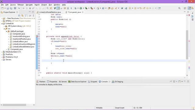This screenshot has width=195, height=110.
Task: Click the Open Console icon
Action: [x=179, y=82]
